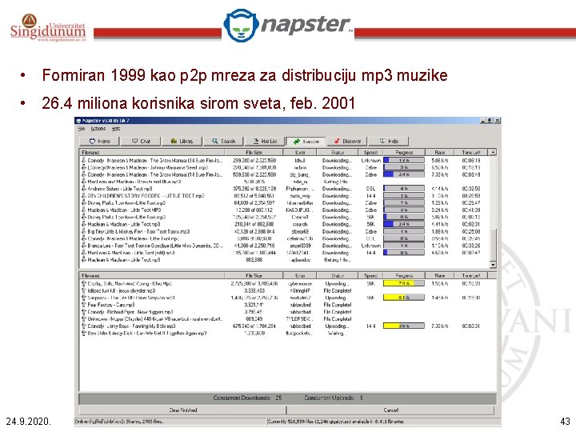The height and width of the screenshot is (432, 576).
Task: Select the Johnny Marijuana Seed.mp3 filename
Action: (148, 167)
